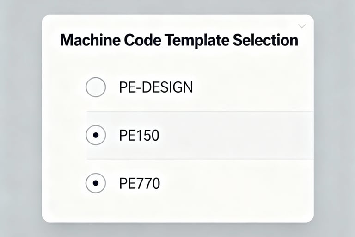Click empty space right of PE770 label
Viewport: 355px width, 237px height.
pos(240,183)
